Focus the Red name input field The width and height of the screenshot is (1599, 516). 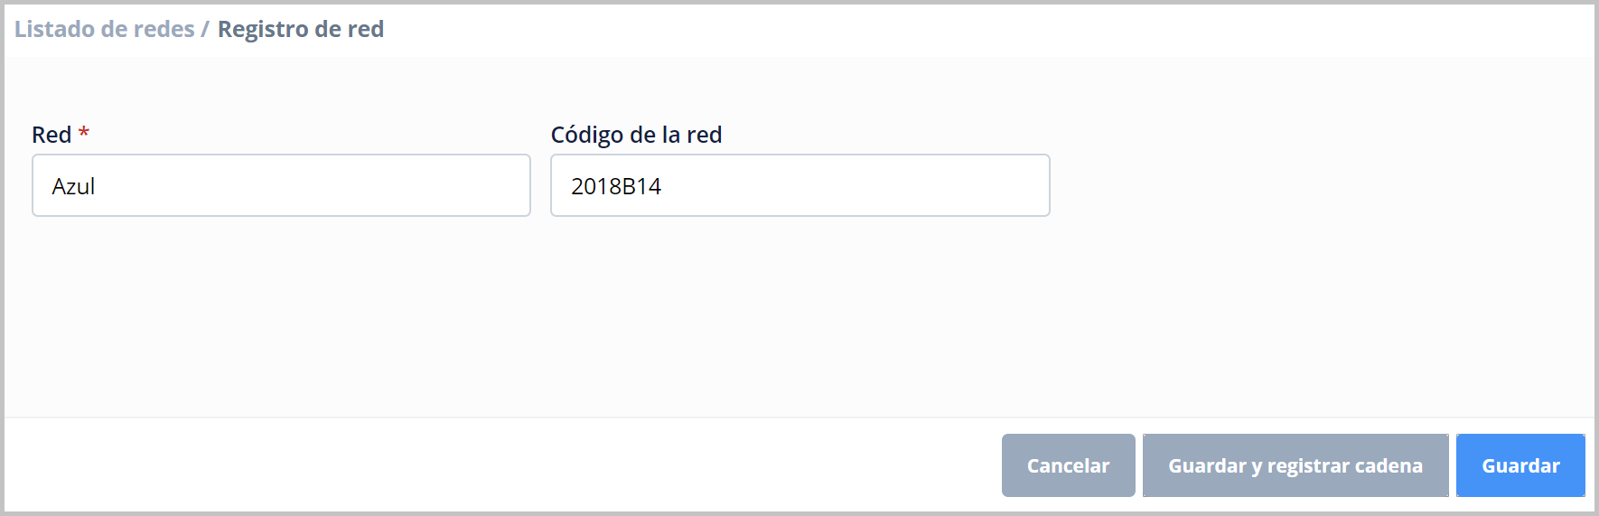(x=280, y=186)
